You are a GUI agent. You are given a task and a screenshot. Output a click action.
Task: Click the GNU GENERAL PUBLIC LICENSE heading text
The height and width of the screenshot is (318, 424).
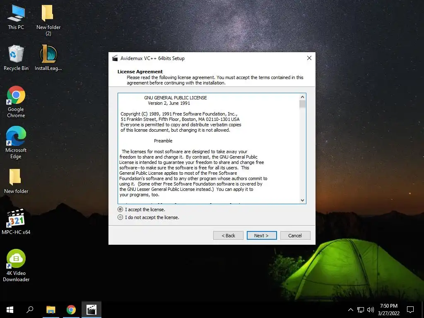pyautogui.click(x=175, y=98)
